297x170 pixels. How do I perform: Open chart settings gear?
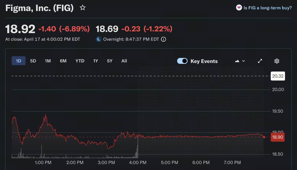coord(277,61)
